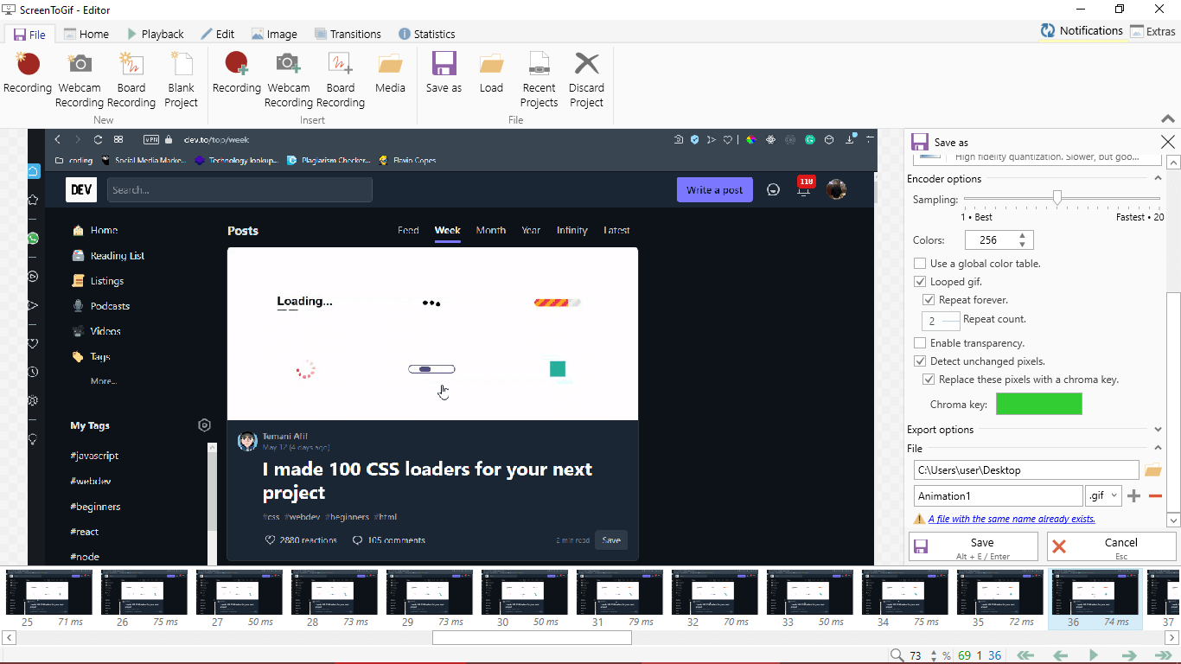Browse output folder with the folder icon

(x=1152, y=470)
